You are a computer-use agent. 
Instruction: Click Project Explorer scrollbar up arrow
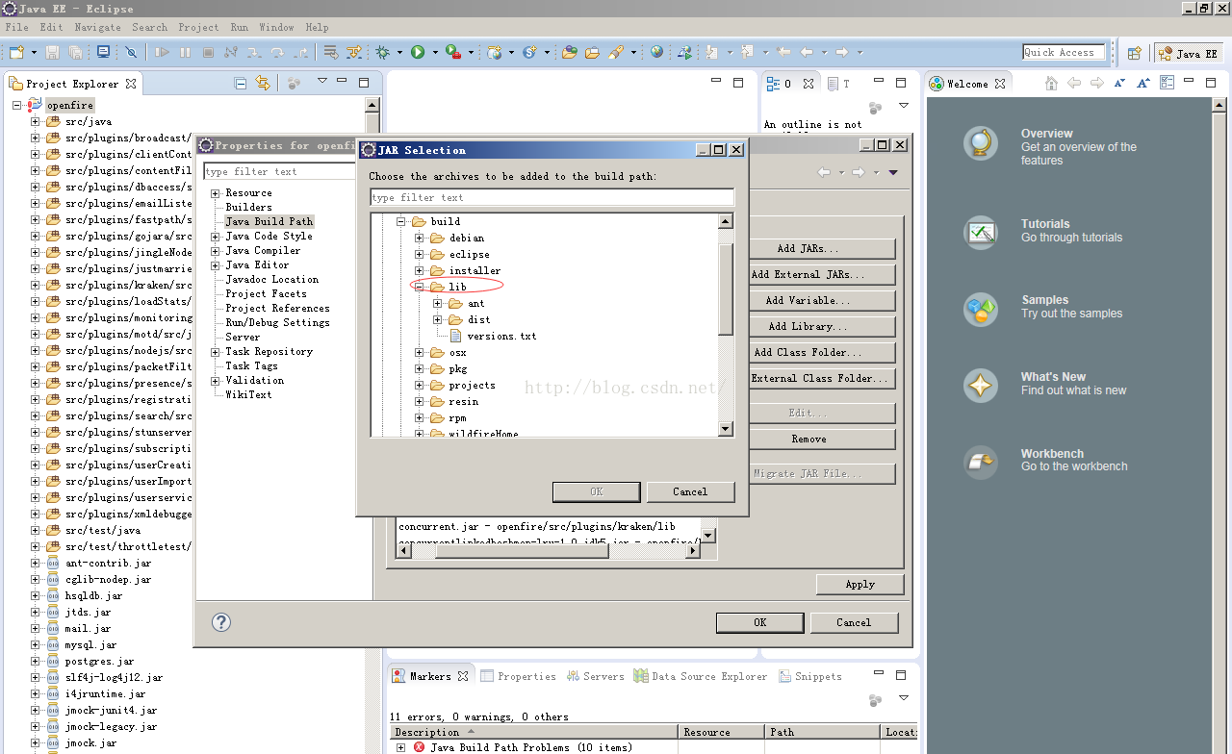pos(373,105)
